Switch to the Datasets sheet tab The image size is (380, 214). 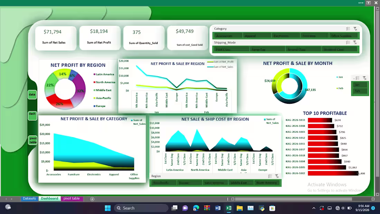29,198
